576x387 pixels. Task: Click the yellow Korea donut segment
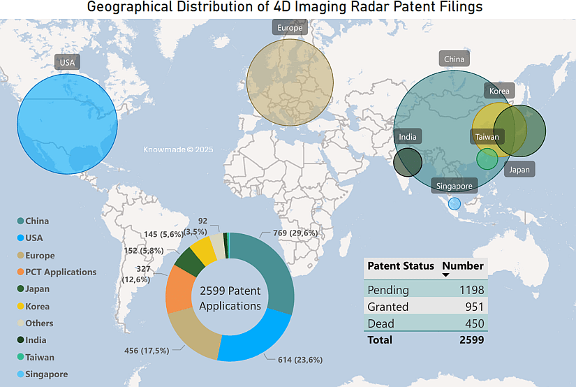[205, 250]
